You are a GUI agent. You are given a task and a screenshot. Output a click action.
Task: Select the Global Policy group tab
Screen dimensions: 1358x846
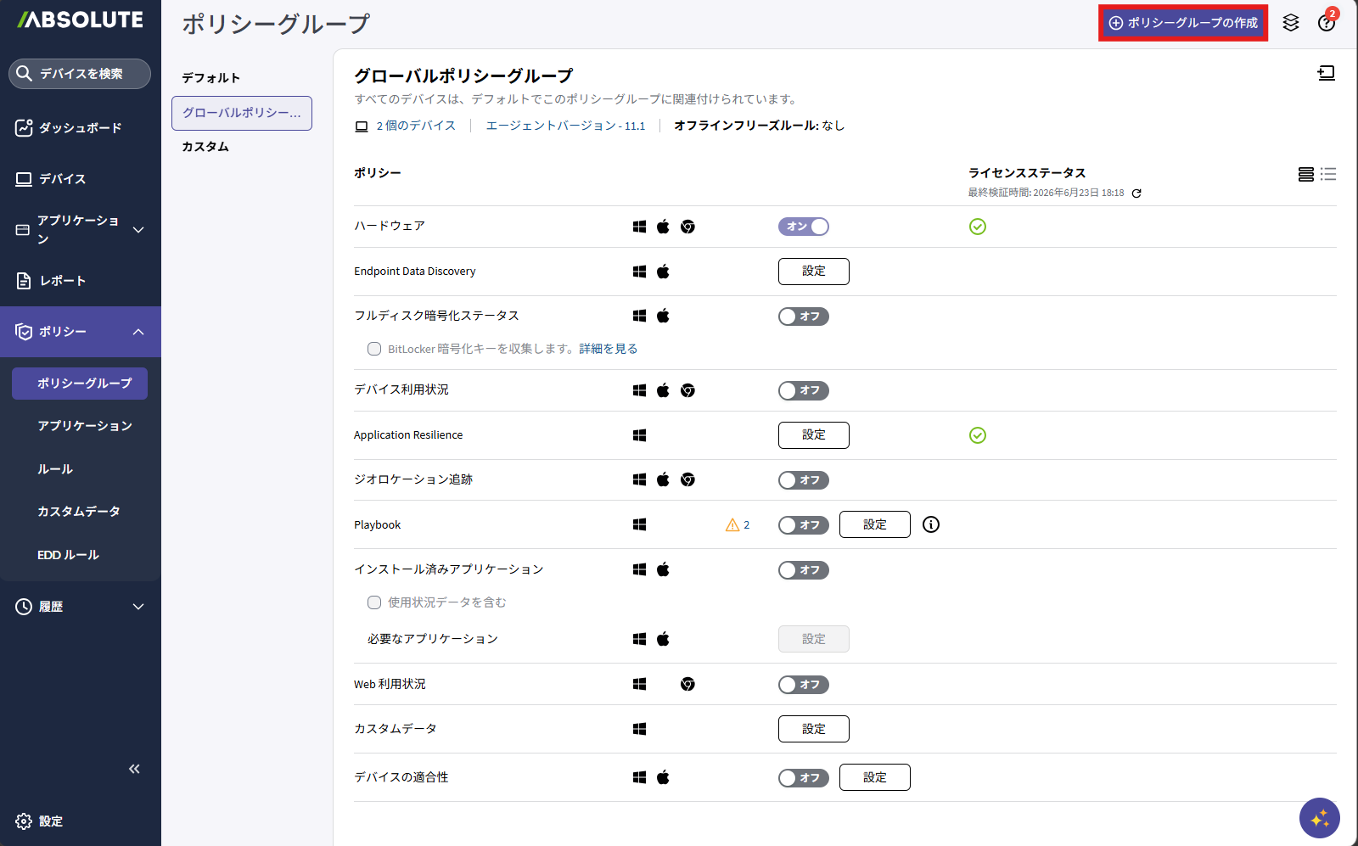click(x=242, y=113)
